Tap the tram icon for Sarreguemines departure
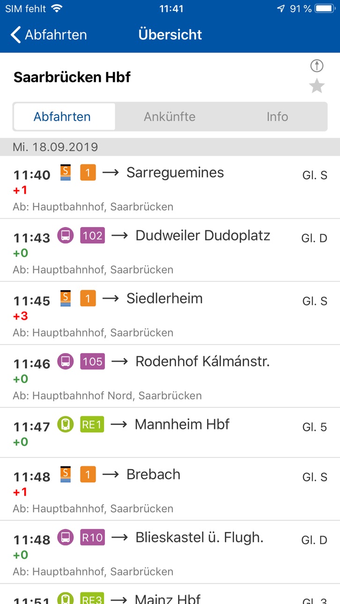 (x=66, y=172)
